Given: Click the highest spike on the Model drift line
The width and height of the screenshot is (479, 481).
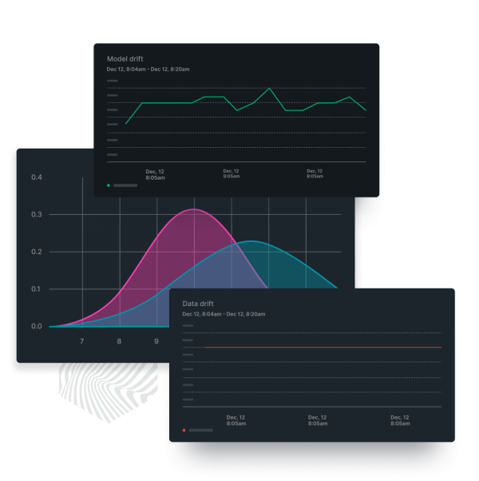Looking at the screenshot, I should pos(270,88).
